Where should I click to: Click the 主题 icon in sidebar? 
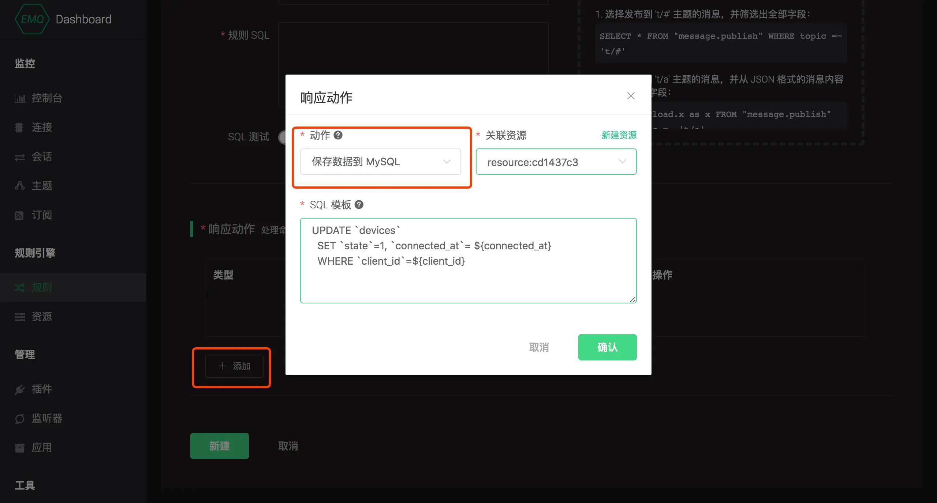pos(20,186)
